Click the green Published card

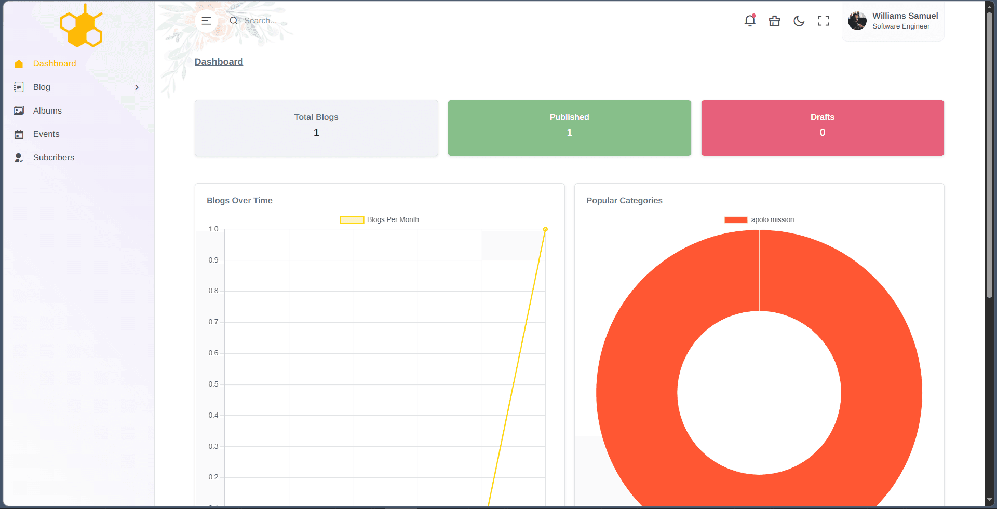pyautogui.click(x=570, y=128)
